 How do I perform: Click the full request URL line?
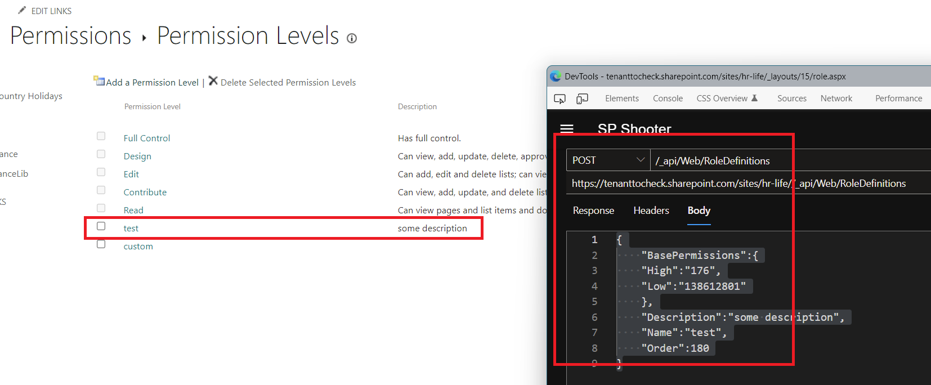click(738, 183)
